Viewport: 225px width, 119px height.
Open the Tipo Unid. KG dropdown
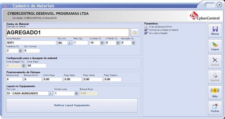(x=69, y=43)
